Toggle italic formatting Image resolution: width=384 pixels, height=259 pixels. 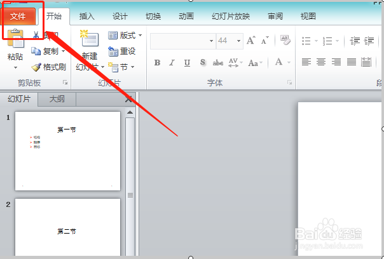tap(172, 63)
